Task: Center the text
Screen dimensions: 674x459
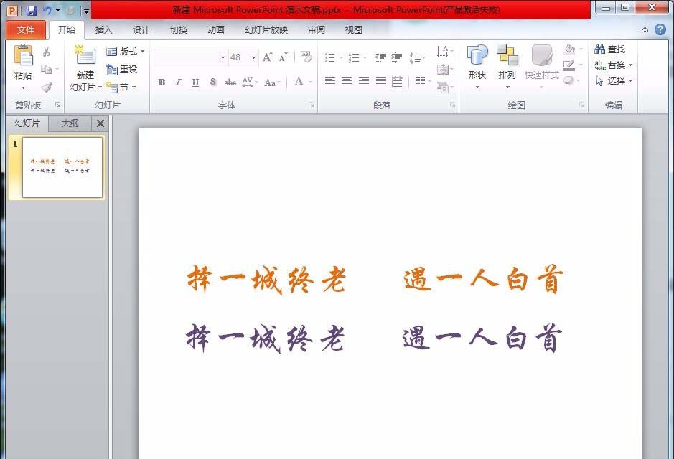Action: tap(347, 82)
